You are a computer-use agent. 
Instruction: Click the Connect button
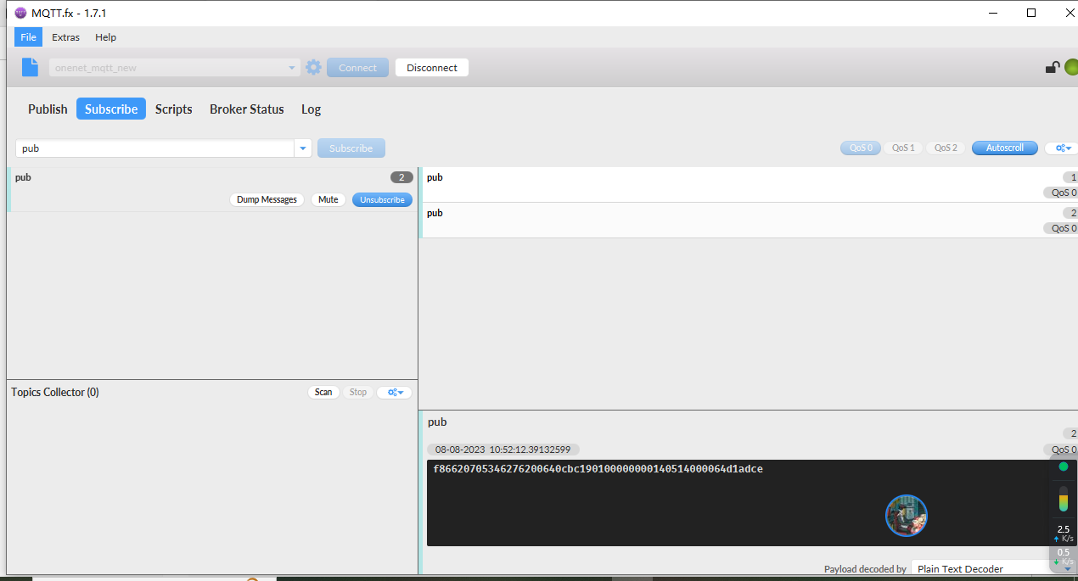coord(357,68)
